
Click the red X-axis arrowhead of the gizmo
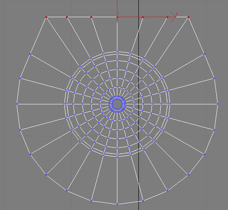click(174, 17)
